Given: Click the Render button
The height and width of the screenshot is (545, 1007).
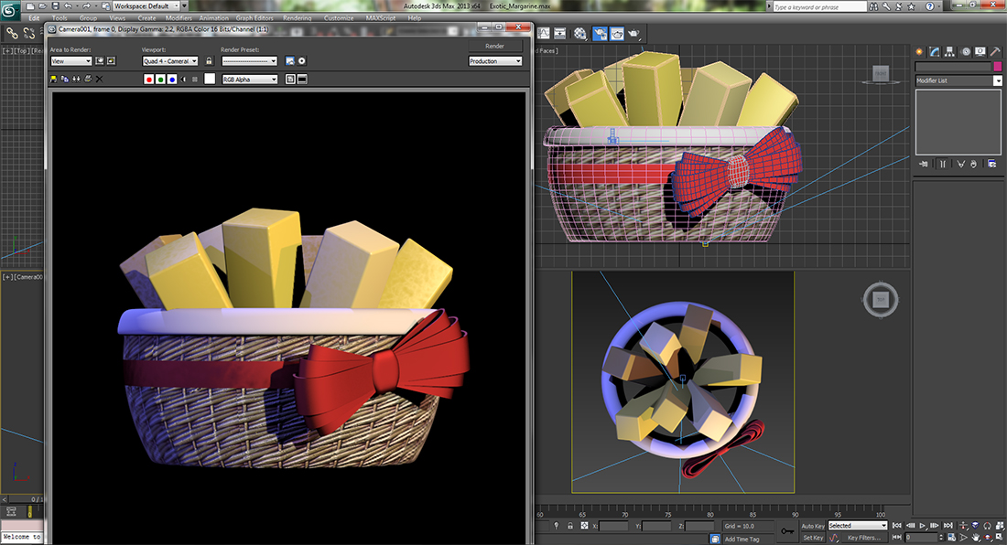Looking at the screenshot, I should coord(494,46).
